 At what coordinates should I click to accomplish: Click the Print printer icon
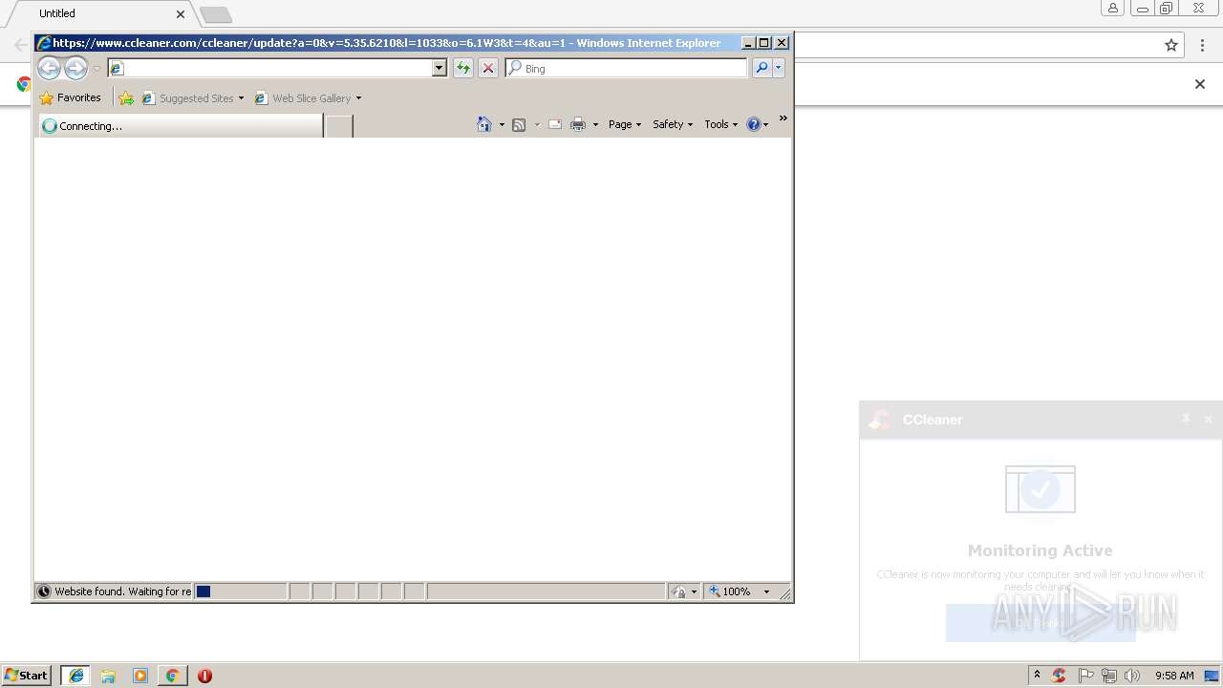pyautogui.click(x=578, y=124)
